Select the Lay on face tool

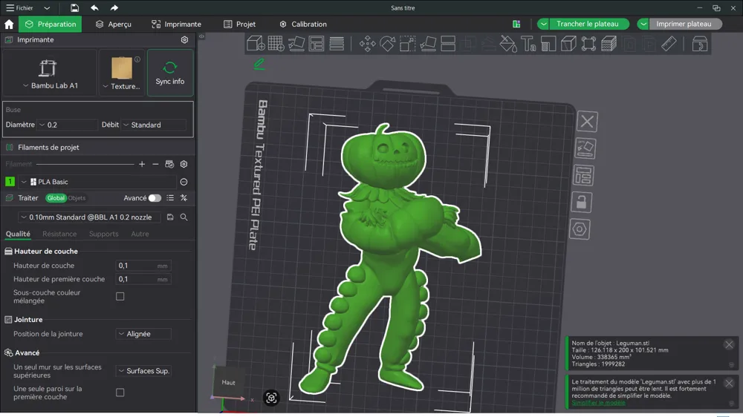point(428,44)
